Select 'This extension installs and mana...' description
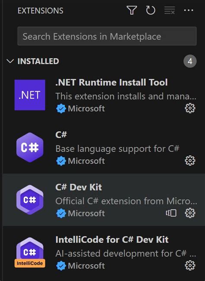205x281 pixels. tap(126, 96)
